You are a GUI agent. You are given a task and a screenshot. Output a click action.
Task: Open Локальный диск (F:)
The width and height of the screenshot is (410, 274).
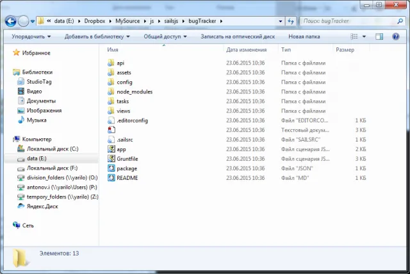(52, 168)
